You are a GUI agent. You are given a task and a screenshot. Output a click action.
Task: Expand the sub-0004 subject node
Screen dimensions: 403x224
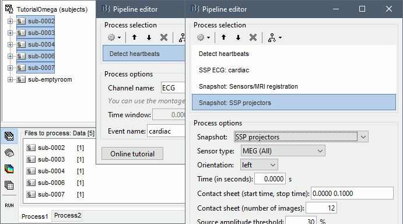point(10,44)
